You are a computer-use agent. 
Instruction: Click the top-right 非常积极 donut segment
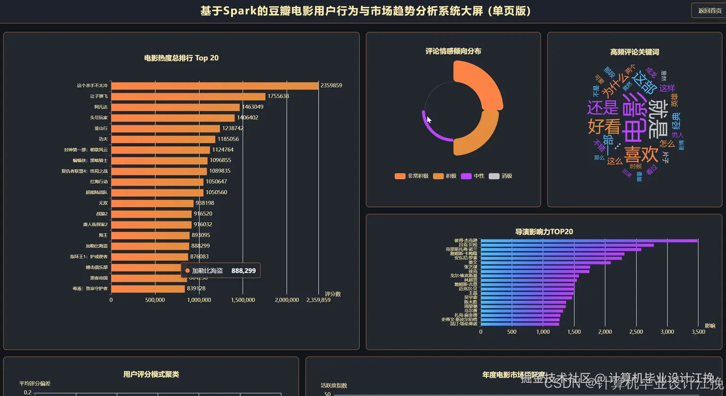coord(483,82)
